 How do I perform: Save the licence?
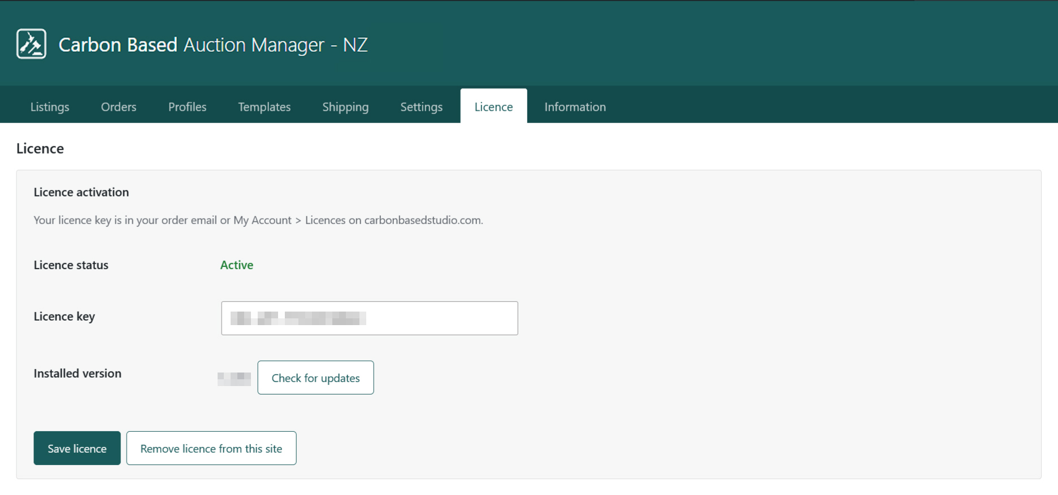[77, 448]
